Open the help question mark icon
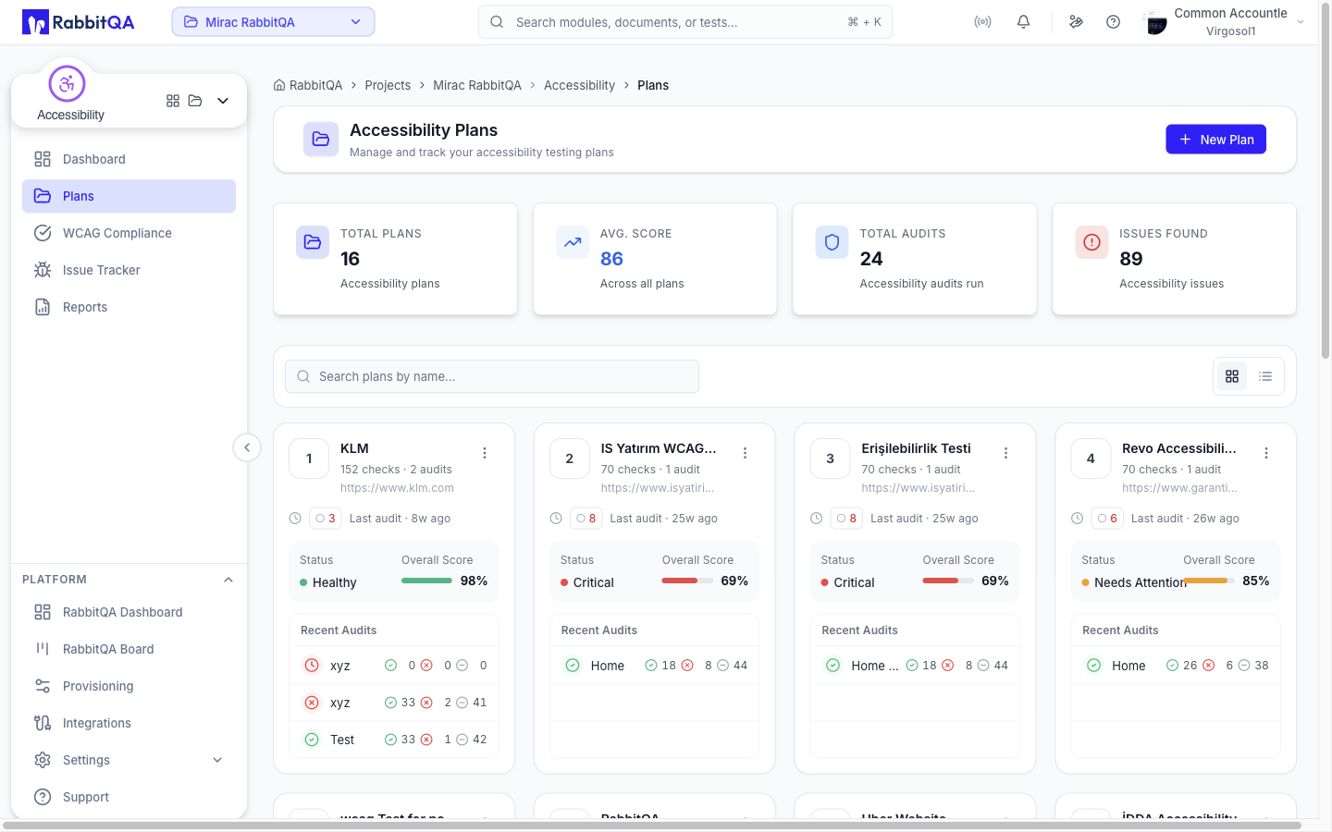 (1114, 22)
